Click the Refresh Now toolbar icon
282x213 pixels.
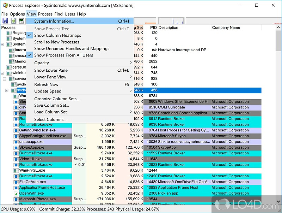pyautogui.click(x=14, y=21)
